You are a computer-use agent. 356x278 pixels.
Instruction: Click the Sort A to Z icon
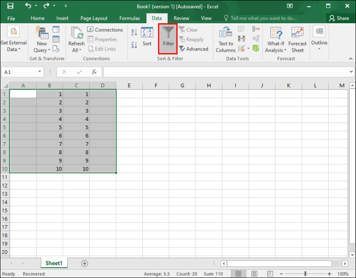pyautogui.click(x=134, y=33)
